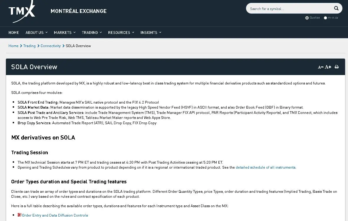
Task: Click the Drop Copy Services bullet
Action: coord(87,123)
